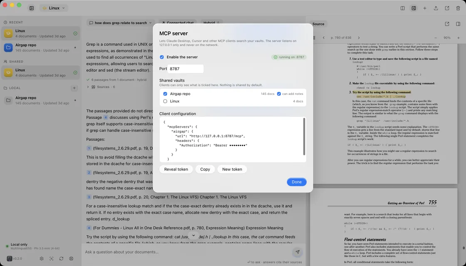Toggle the left sidebar icon

click(32, 8)
